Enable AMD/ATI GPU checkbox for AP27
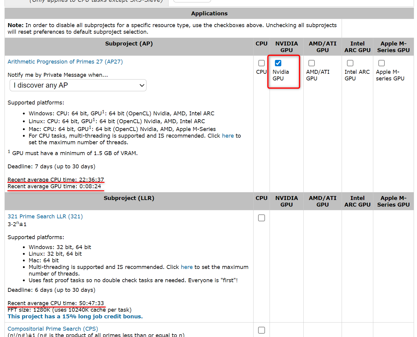Screen dimensions: 417x337 tap(311, 63)
